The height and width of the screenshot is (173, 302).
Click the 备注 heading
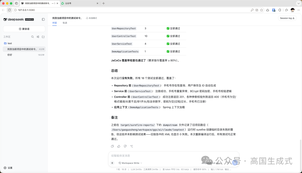[114, 117]
